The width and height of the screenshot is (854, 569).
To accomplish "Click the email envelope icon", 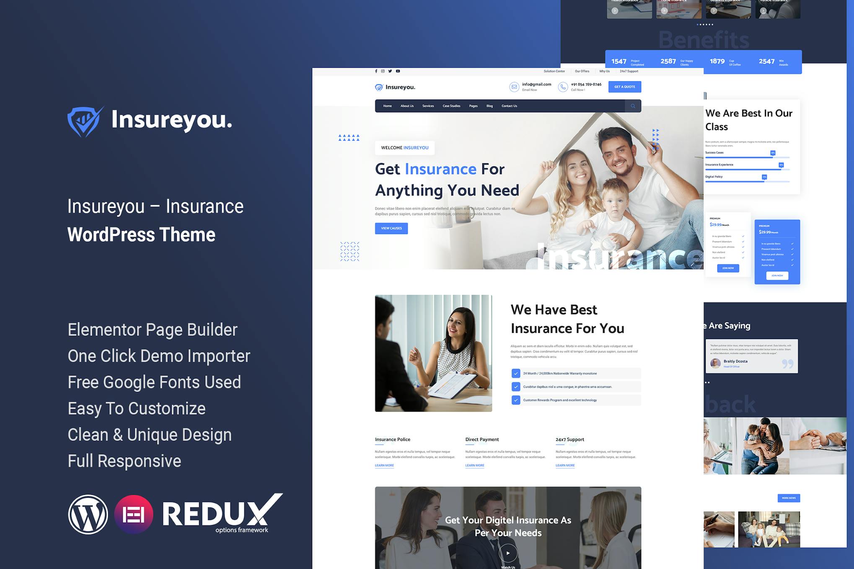I will 514,87.
